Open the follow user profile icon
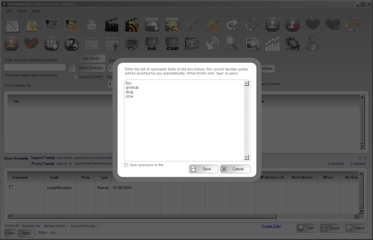Screen dimensions: 373x240 click(x=272, y=25)
